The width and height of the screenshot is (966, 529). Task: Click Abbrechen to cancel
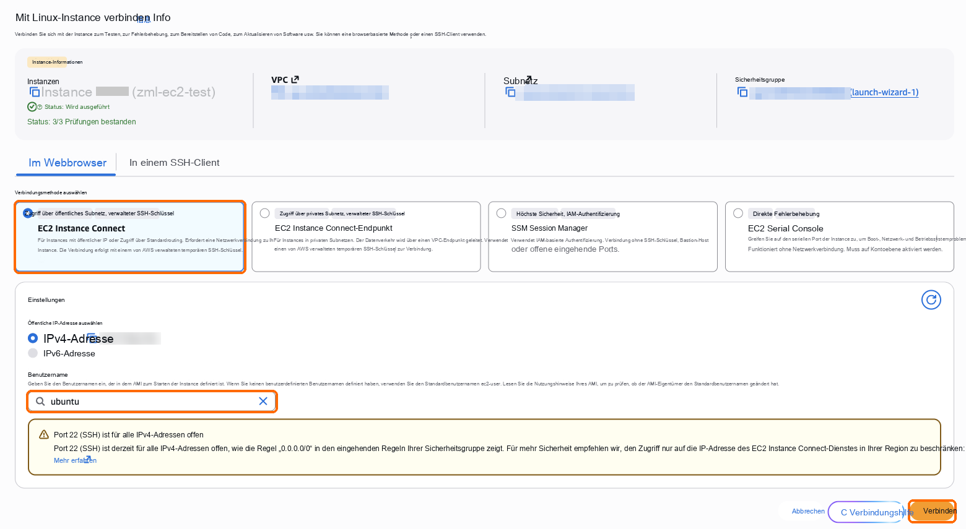(x=808, y=511)
